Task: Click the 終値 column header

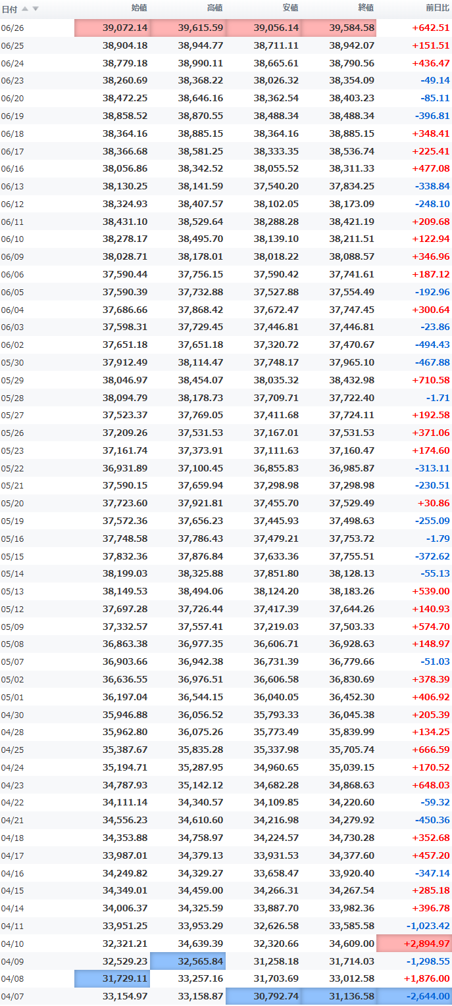Action: point(366,8)
